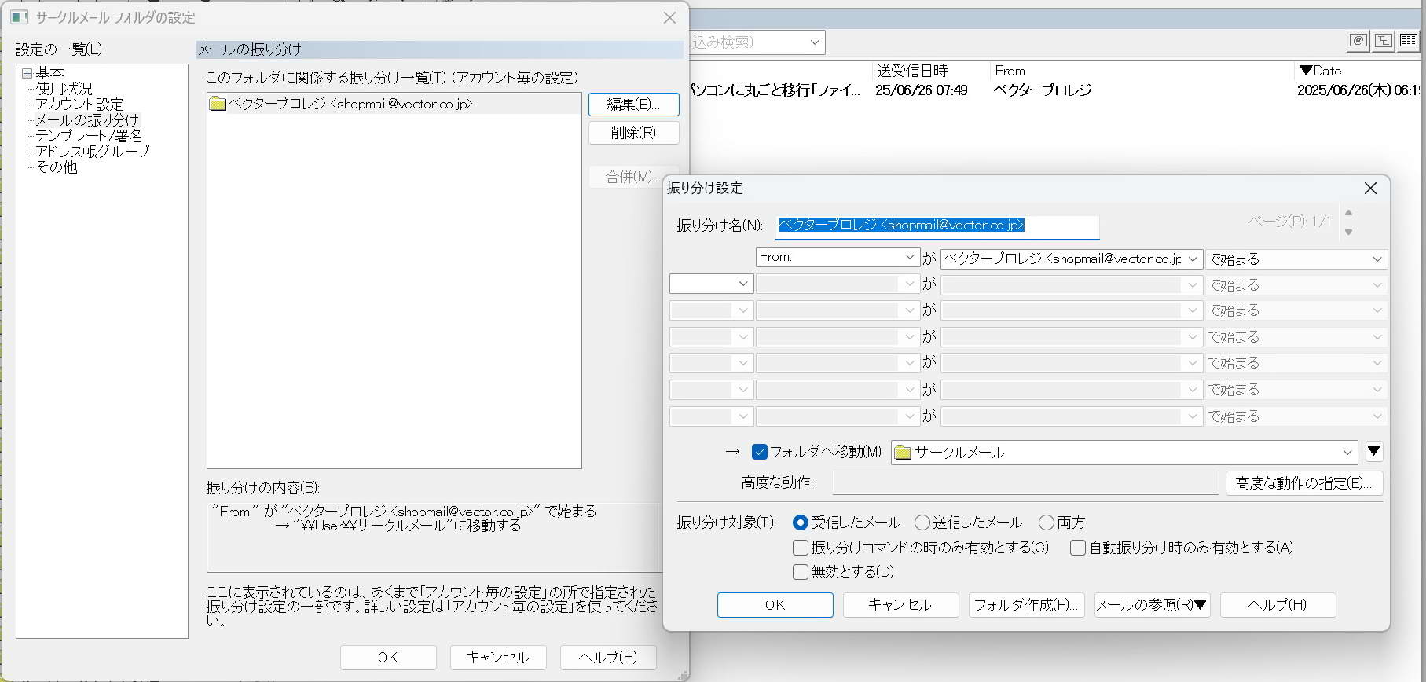This screenshot has height=682, width=1426.
Task: Click the table list view icon
Action: click(1408, 41)
